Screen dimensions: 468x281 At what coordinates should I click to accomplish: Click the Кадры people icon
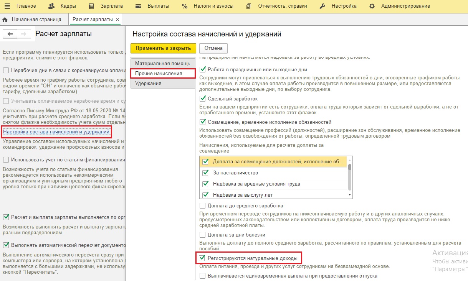point(52,6)
